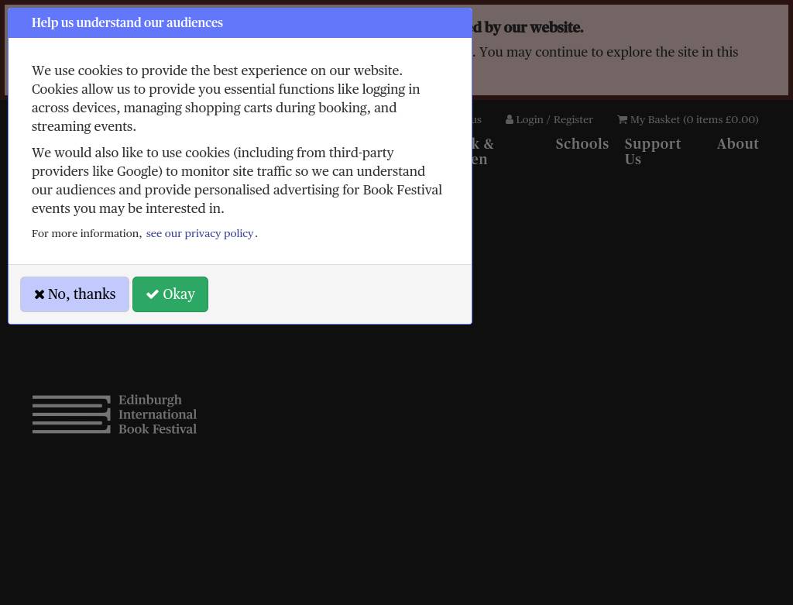The height and width of the screenshot is (605, 793).
Task: Click the stacked-lines book logo emblem
Action: (x=72, y=414)
